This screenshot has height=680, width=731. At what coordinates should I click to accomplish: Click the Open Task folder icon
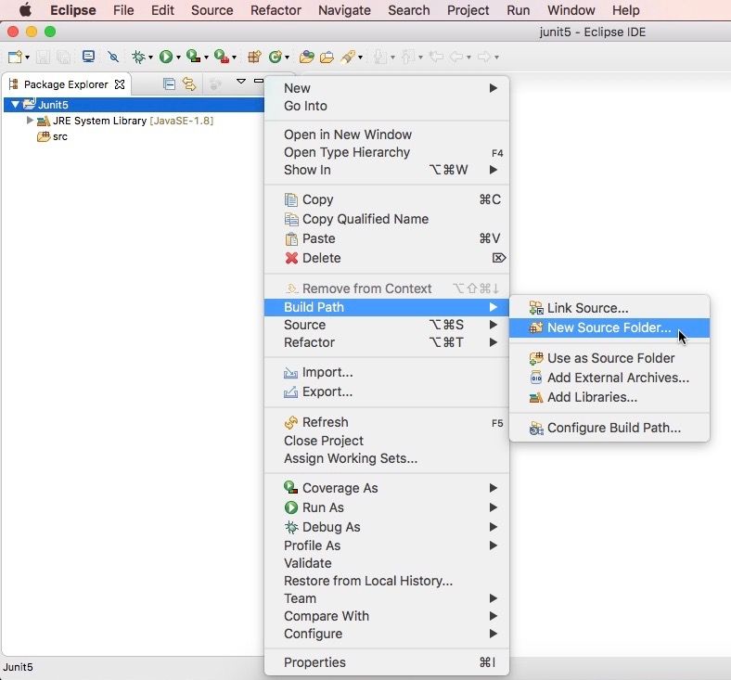coord(327,57)
